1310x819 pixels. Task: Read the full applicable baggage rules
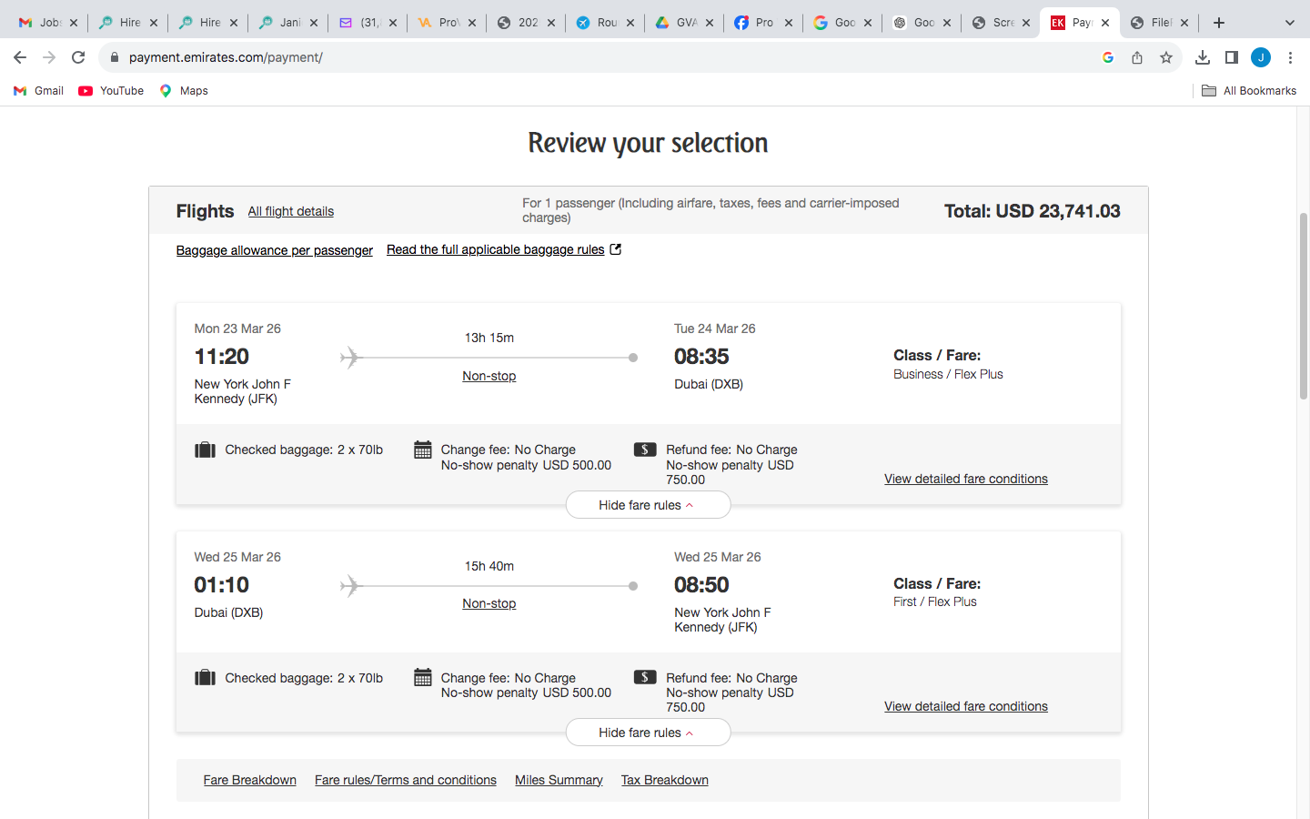pyautogui.click(x=504, y=249)
